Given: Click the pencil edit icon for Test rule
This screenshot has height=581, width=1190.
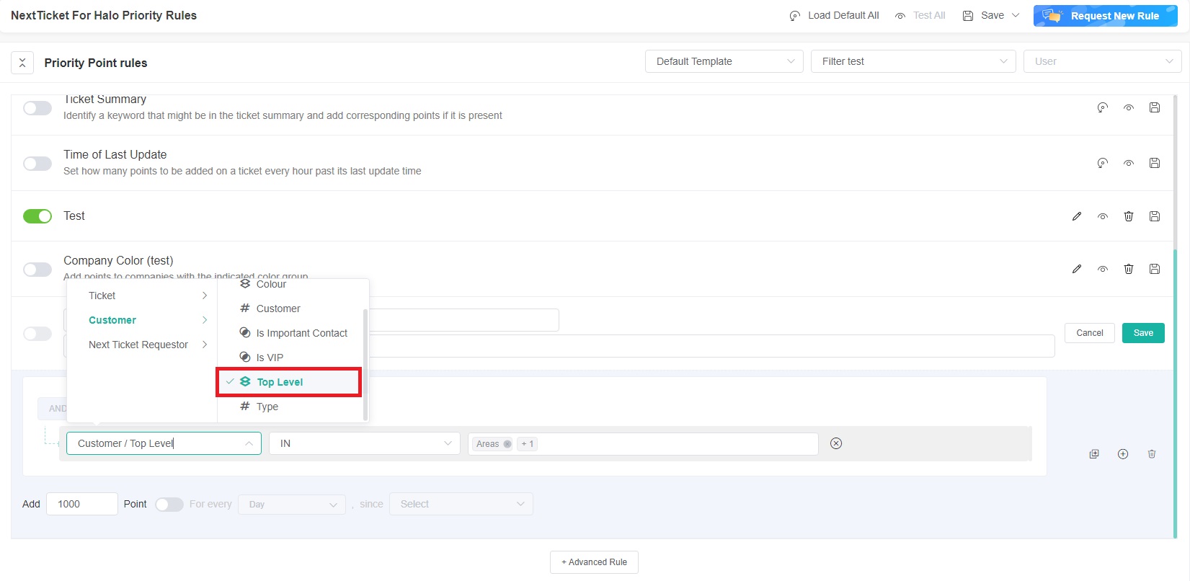Looking at the screenshot, I should click(1077, 216).
